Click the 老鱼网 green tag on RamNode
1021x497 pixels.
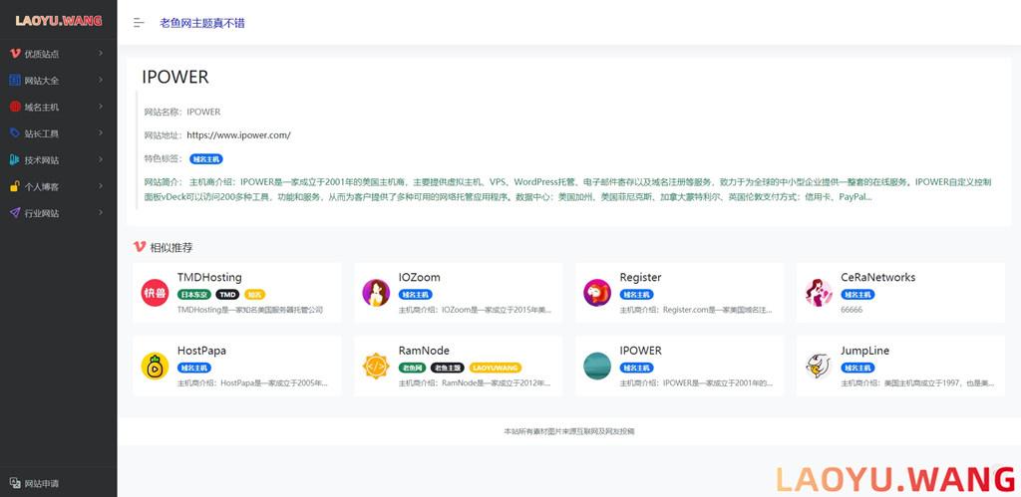(412, 369)
